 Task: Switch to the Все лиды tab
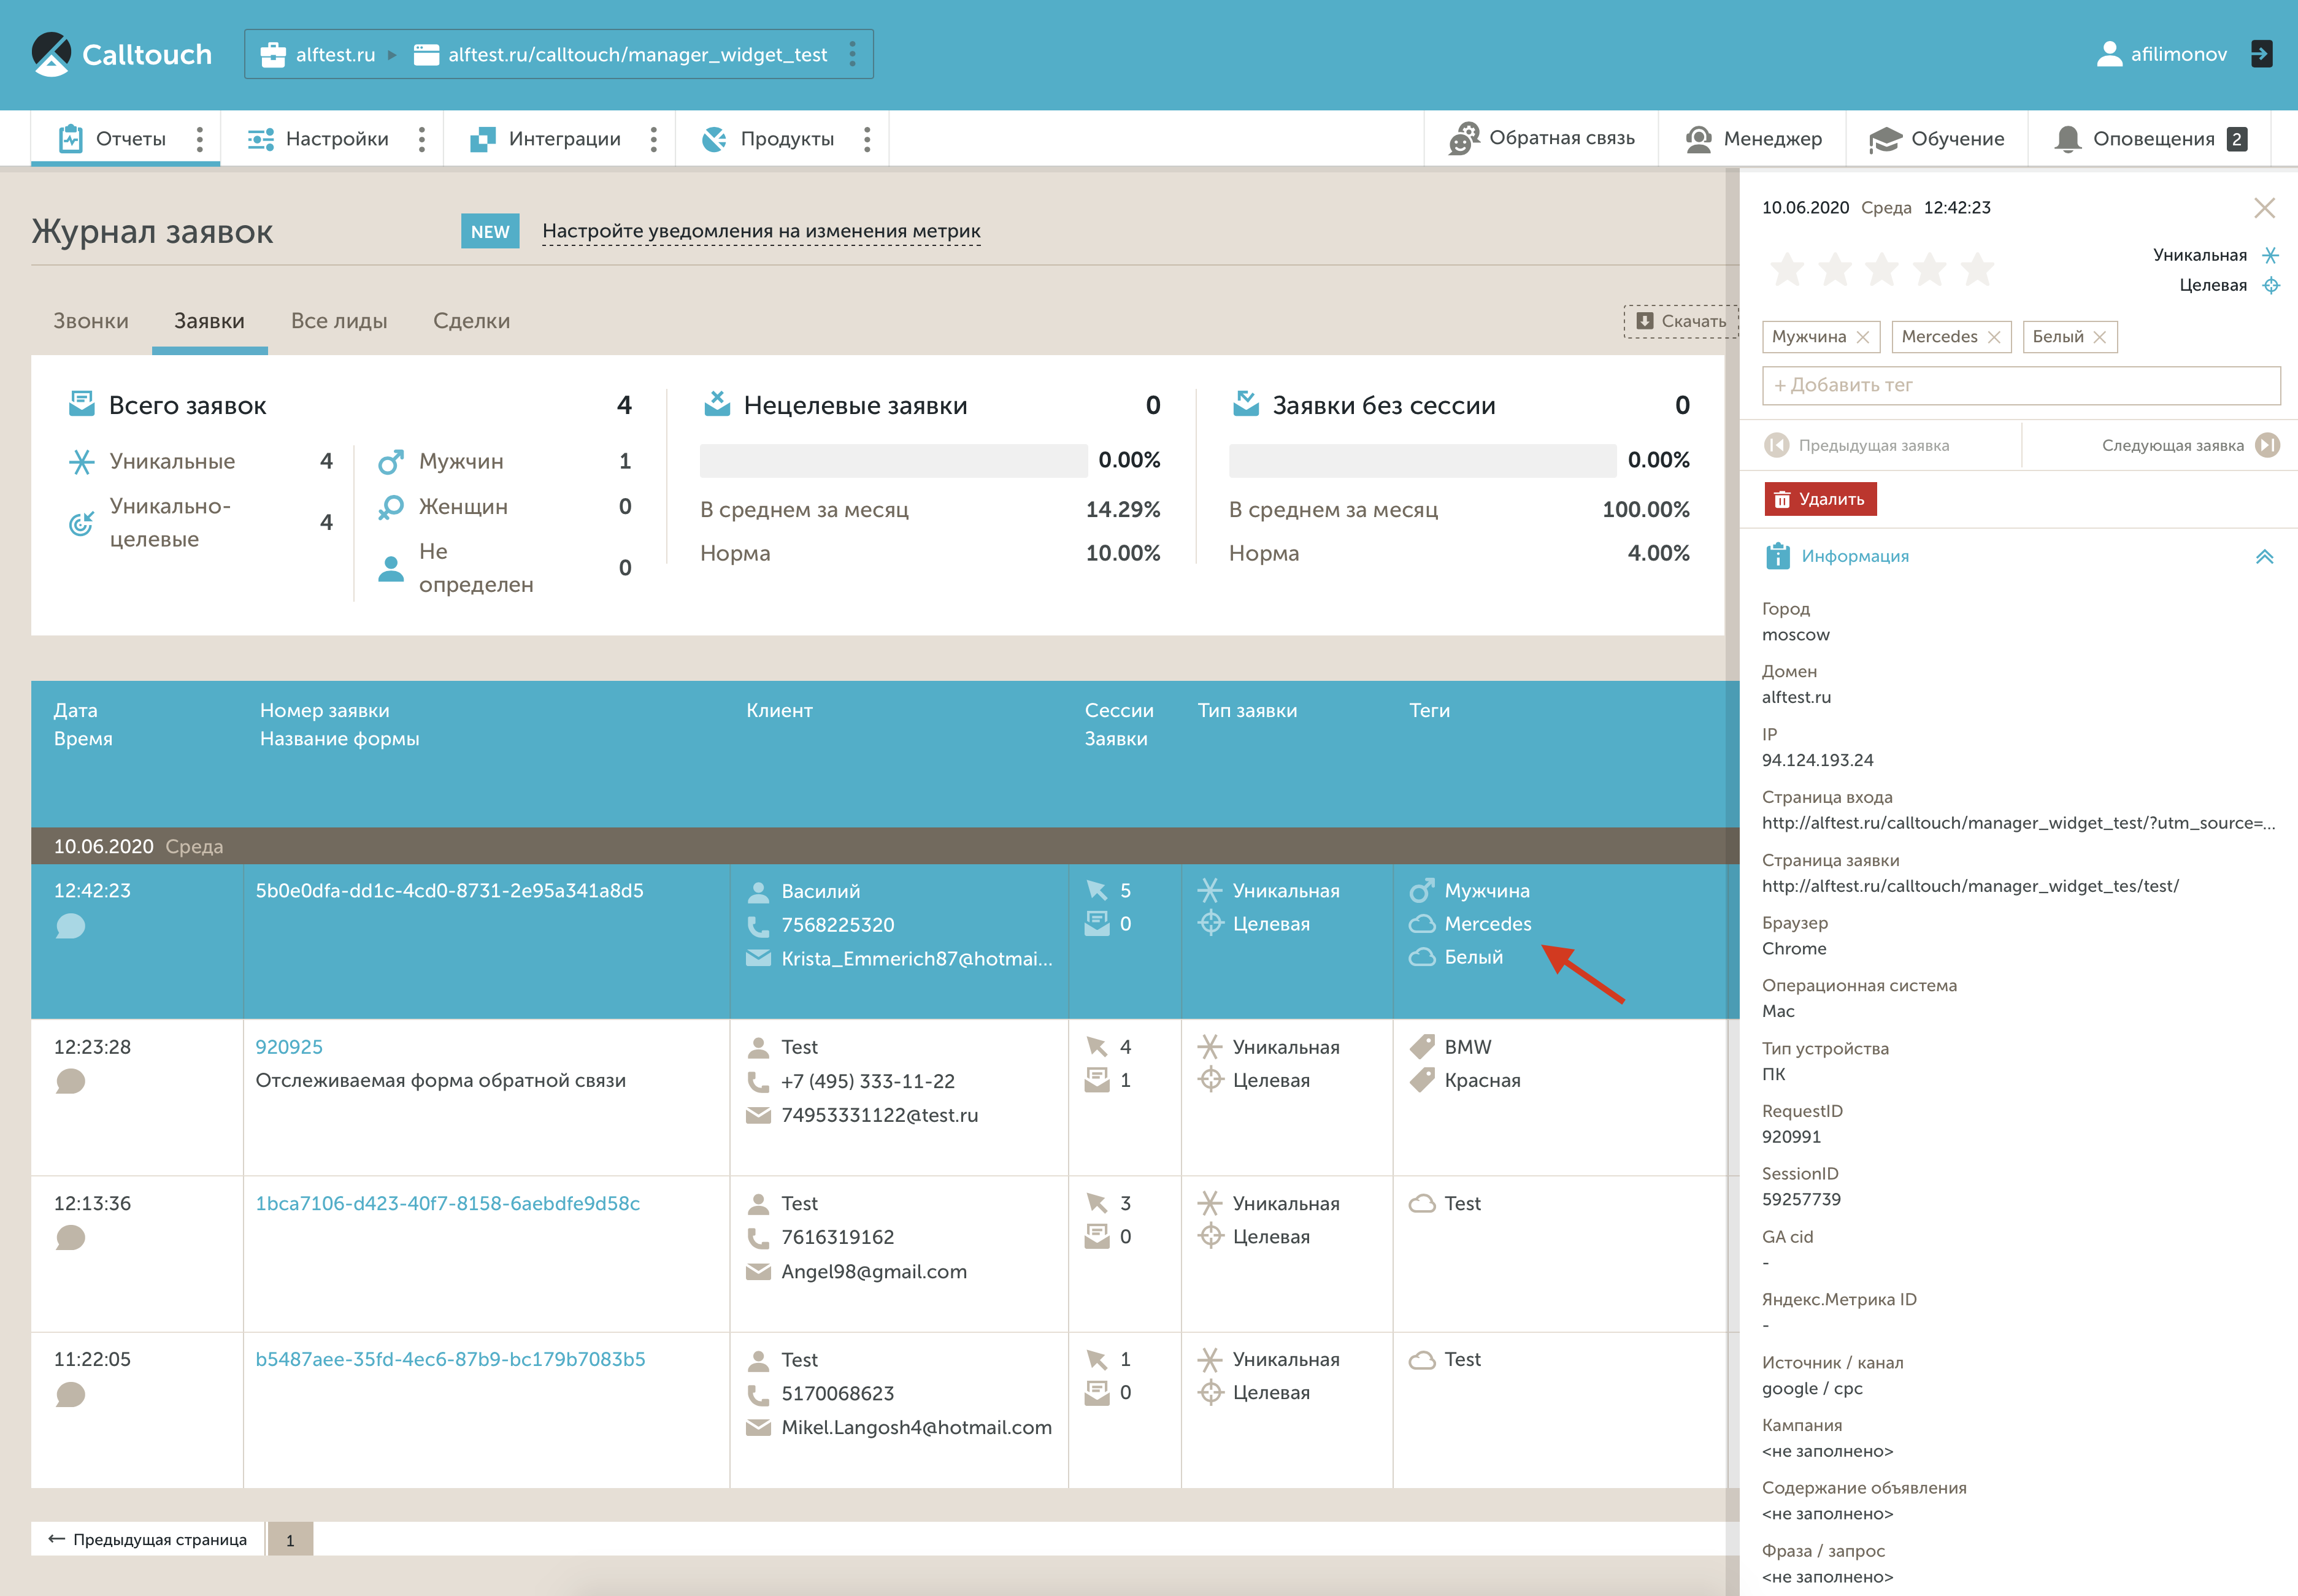click(x=339, y=321)
